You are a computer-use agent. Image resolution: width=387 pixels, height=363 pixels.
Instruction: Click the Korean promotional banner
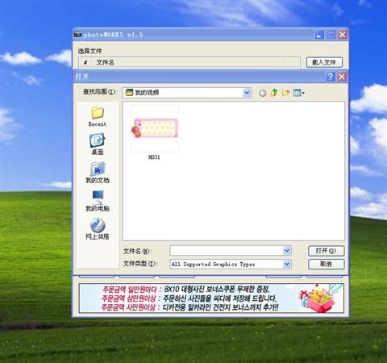tap(211, 298)
